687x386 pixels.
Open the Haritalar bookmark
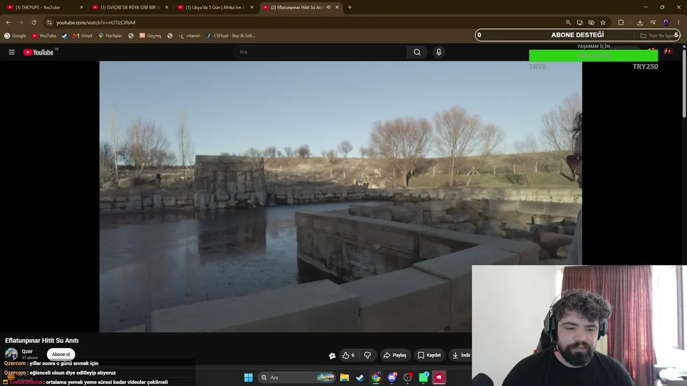coord(110,36)
